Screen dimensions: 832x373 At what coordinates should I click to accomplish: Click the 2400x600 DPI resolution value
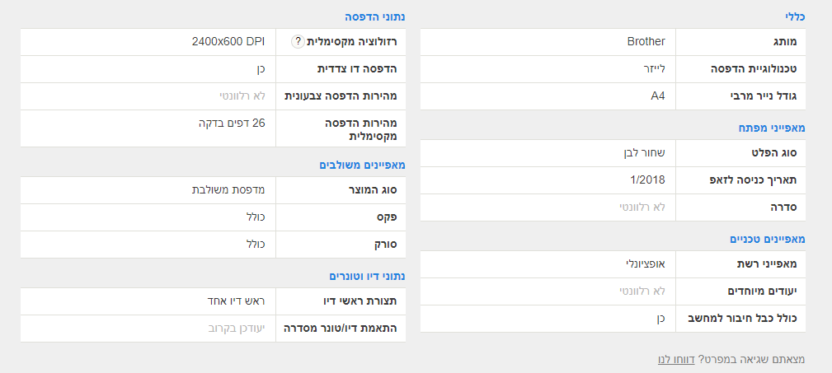pyautogui.click(x=228, y=41)
